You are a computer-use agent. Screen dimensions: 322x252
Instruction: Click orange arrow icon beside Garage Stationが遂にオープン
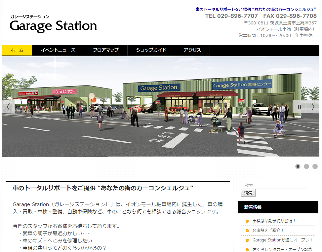[x=247, y=240]
